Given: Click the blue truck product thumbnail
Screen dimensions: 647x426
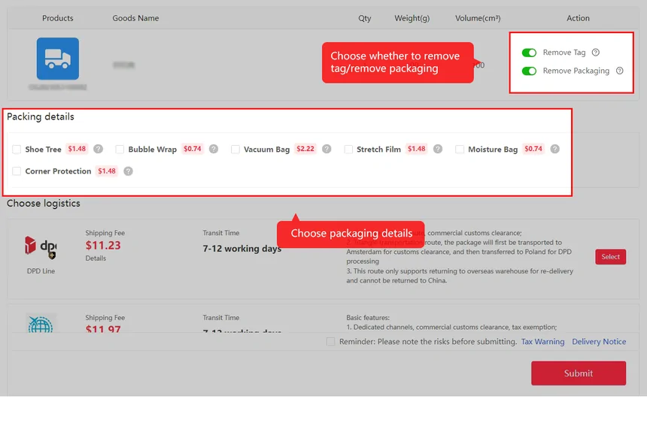Looking at the screenshot, I should pyautogui.click(x=58, y=59).
